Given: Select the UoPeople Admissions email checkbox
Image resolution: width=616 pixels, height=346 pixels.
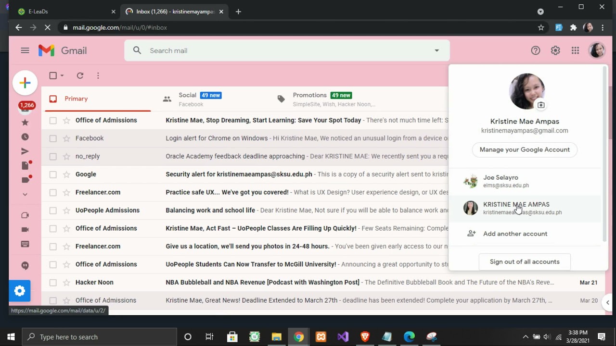Looking at the screenshot, I should point(53,210).
